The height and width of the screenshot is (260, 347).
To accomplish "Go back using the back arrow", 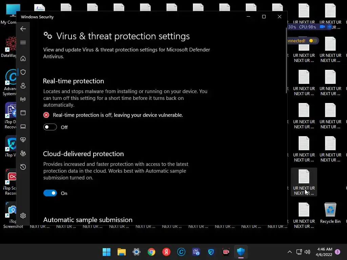I will click(x=23, y=29).
